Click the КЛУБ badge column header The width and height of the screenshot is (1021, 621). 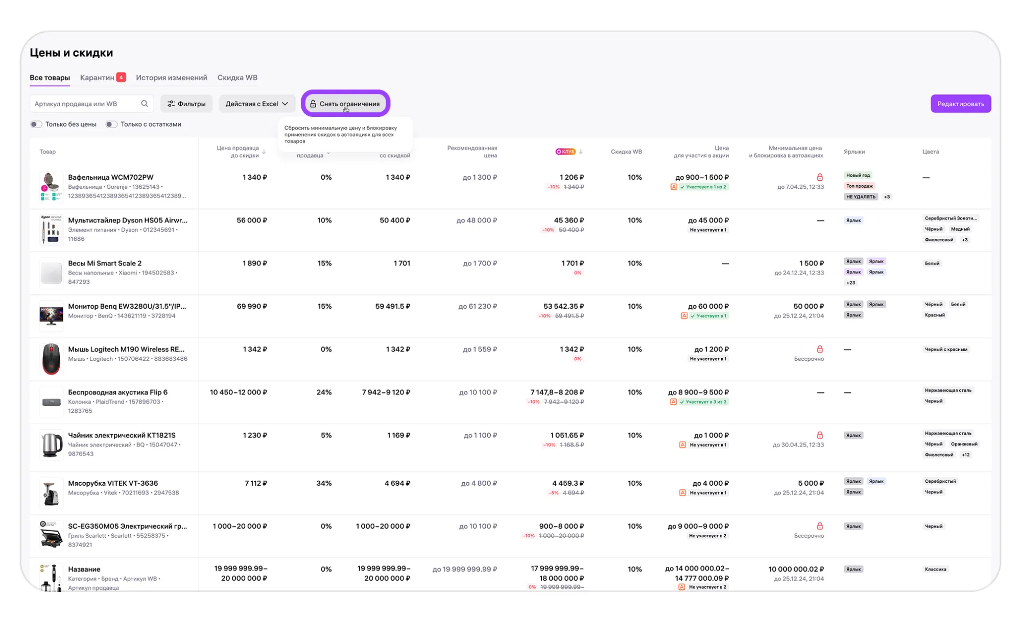pyautogui.click(x=565, y=152)
